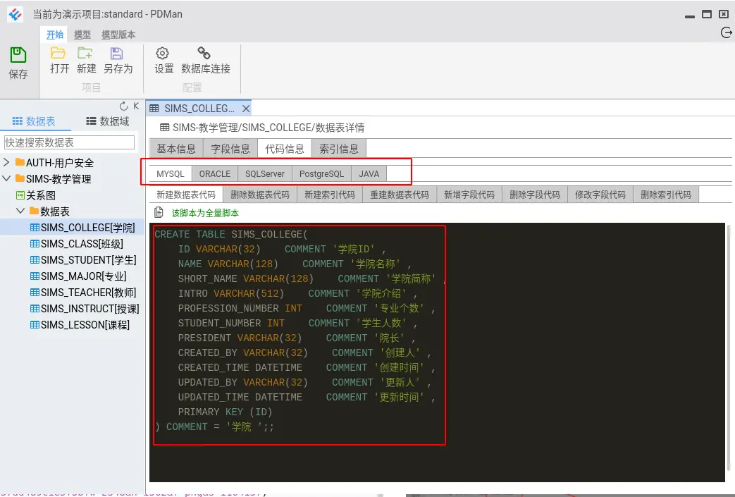Screen dimensions: 735x497
Task: Click the PDMan app logo icon
Action: pyautogui.click(x=15, y=15)
